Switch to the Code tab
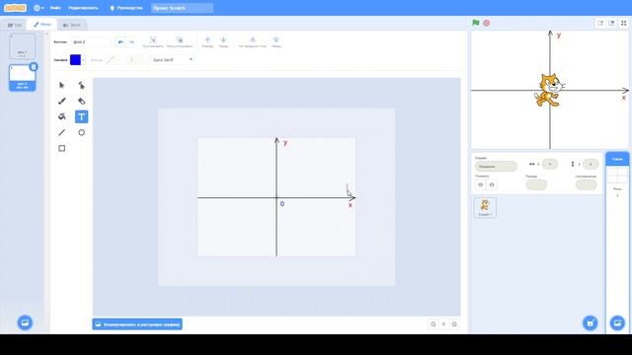Image resolution: width=632 pixels, height=355 pixels. pyautogui.click(x=15, y=25)
